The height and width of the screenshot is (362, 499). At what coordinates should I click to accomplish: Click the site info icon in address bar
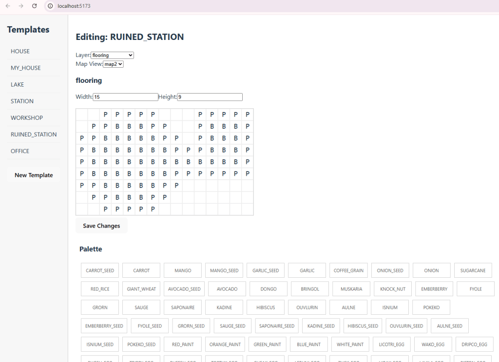(x=50, y=6)
